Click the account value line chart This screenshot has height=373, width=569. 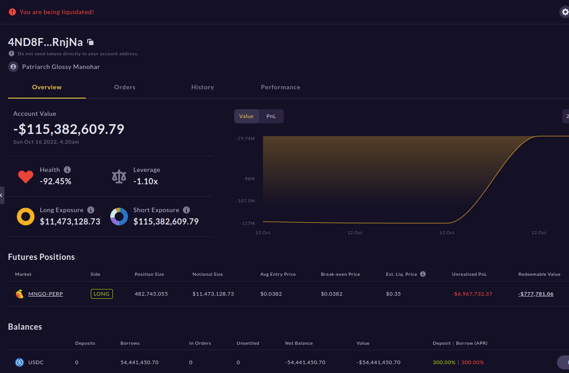(x=416, y=179)
